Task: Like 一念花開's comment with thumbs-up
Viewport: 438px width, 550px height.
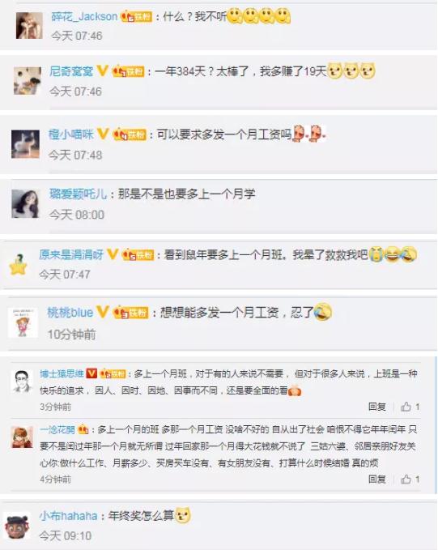Action: click(410, 480)
